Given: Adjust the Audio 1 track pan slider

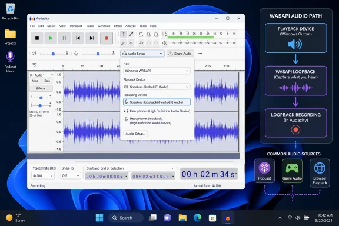Looking at the screenshot, I should point(40,105).
